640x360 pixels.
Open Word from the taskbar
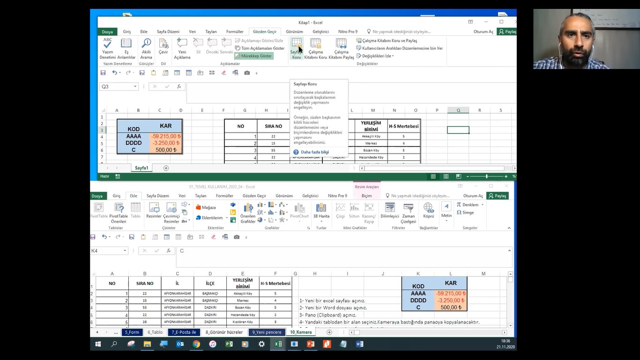[x=359, y=344]
